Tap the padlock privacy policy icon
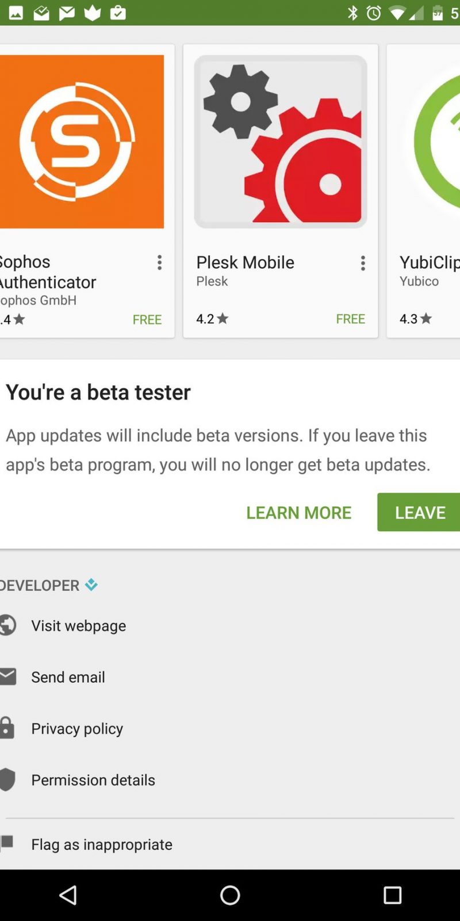 click(x=7, y=728)
